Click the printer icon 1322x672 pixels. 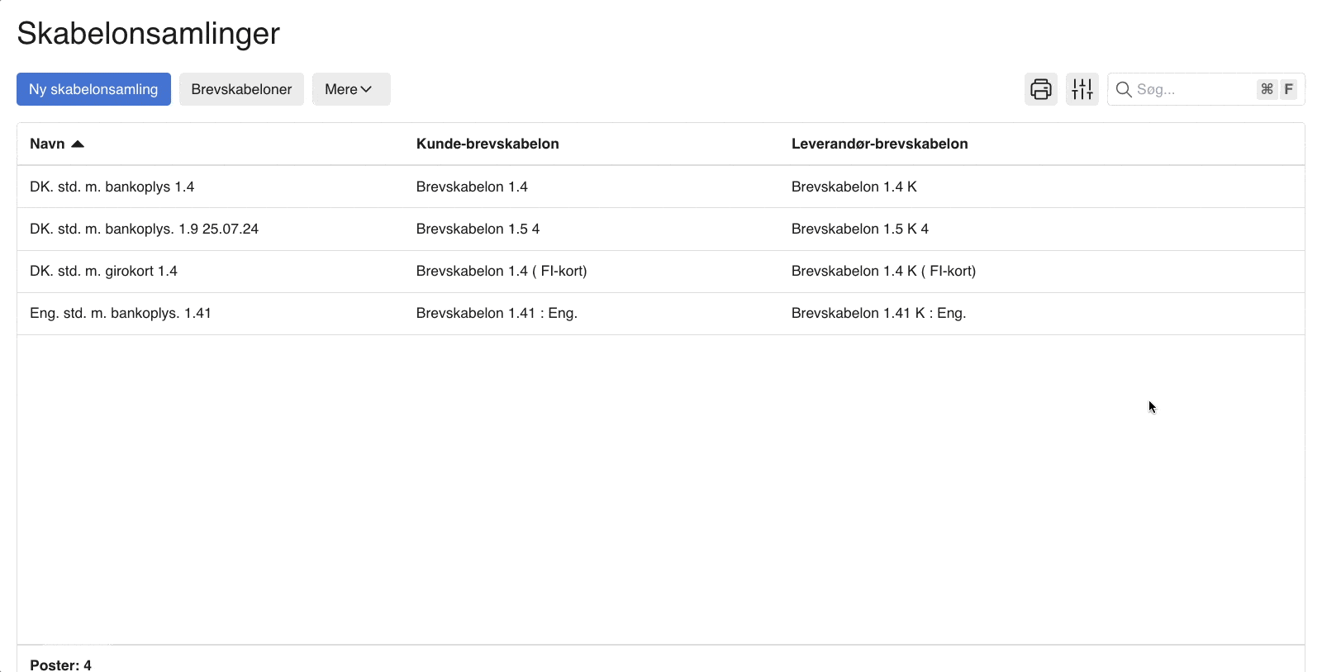tap(1040, 89)
